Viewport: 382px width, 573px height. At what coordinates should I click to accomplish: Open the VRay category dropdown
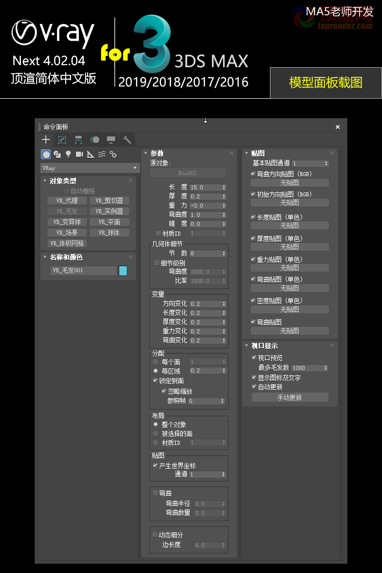tap(89, 168)
